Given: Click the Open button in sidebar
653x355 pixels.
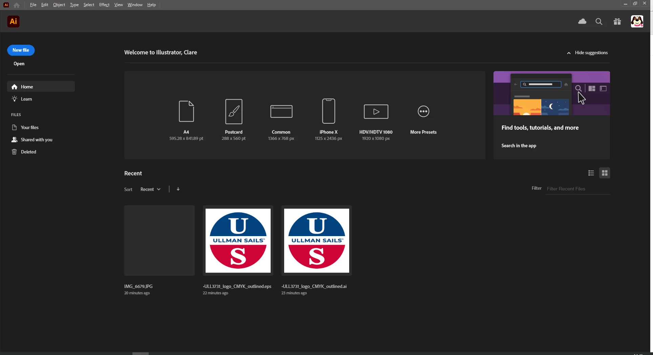Looking at the screenshot, I should 19,64.
